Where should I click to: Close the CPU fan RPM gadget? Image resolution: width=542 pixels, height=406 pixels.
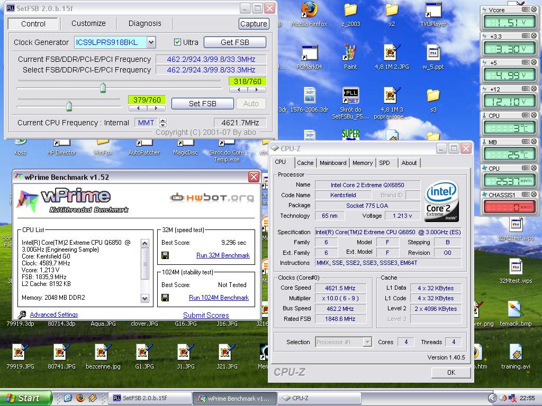coord(534,168)
